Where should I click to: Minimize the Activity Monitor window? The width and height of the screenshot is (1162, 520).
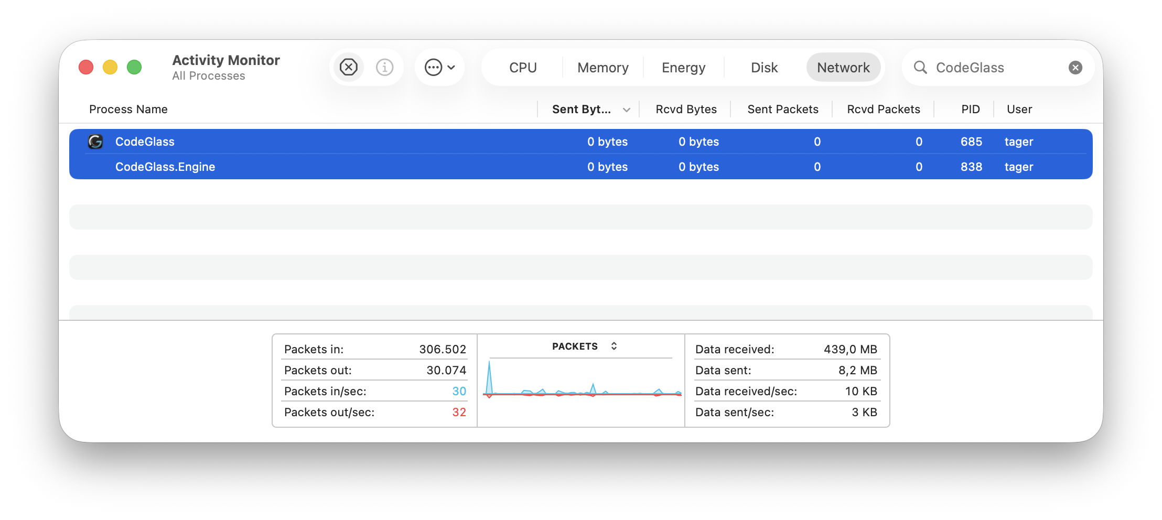click(110, 67)
